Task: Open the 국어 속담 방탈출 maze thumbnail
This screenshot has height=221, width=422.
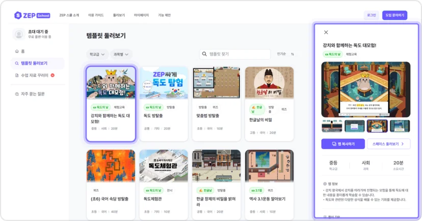Action: tap(111, 166)
